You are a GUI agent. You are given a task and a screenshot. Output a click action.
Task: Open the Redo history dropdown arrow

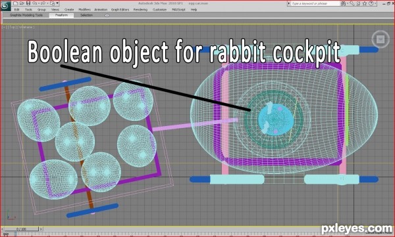[47, 3]
